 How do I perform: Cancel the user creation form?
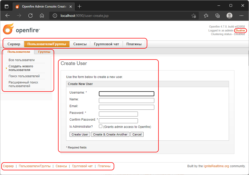point(137,134)
